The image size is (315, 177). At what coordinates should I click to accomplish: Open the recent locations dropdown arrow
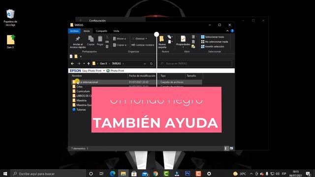point(84,63)
